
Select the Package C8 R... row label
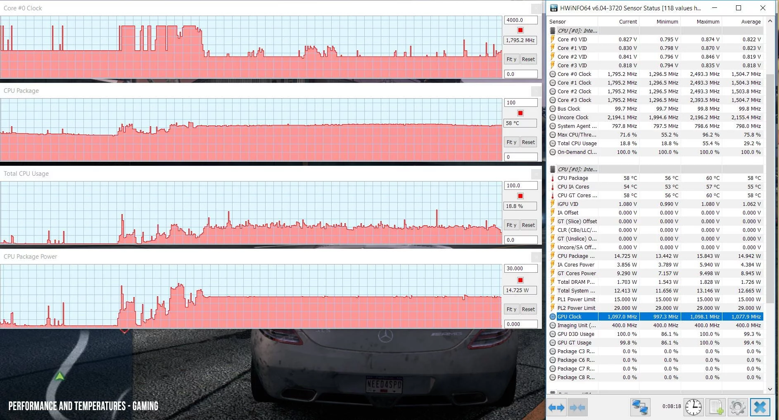(x=576, y=377)
